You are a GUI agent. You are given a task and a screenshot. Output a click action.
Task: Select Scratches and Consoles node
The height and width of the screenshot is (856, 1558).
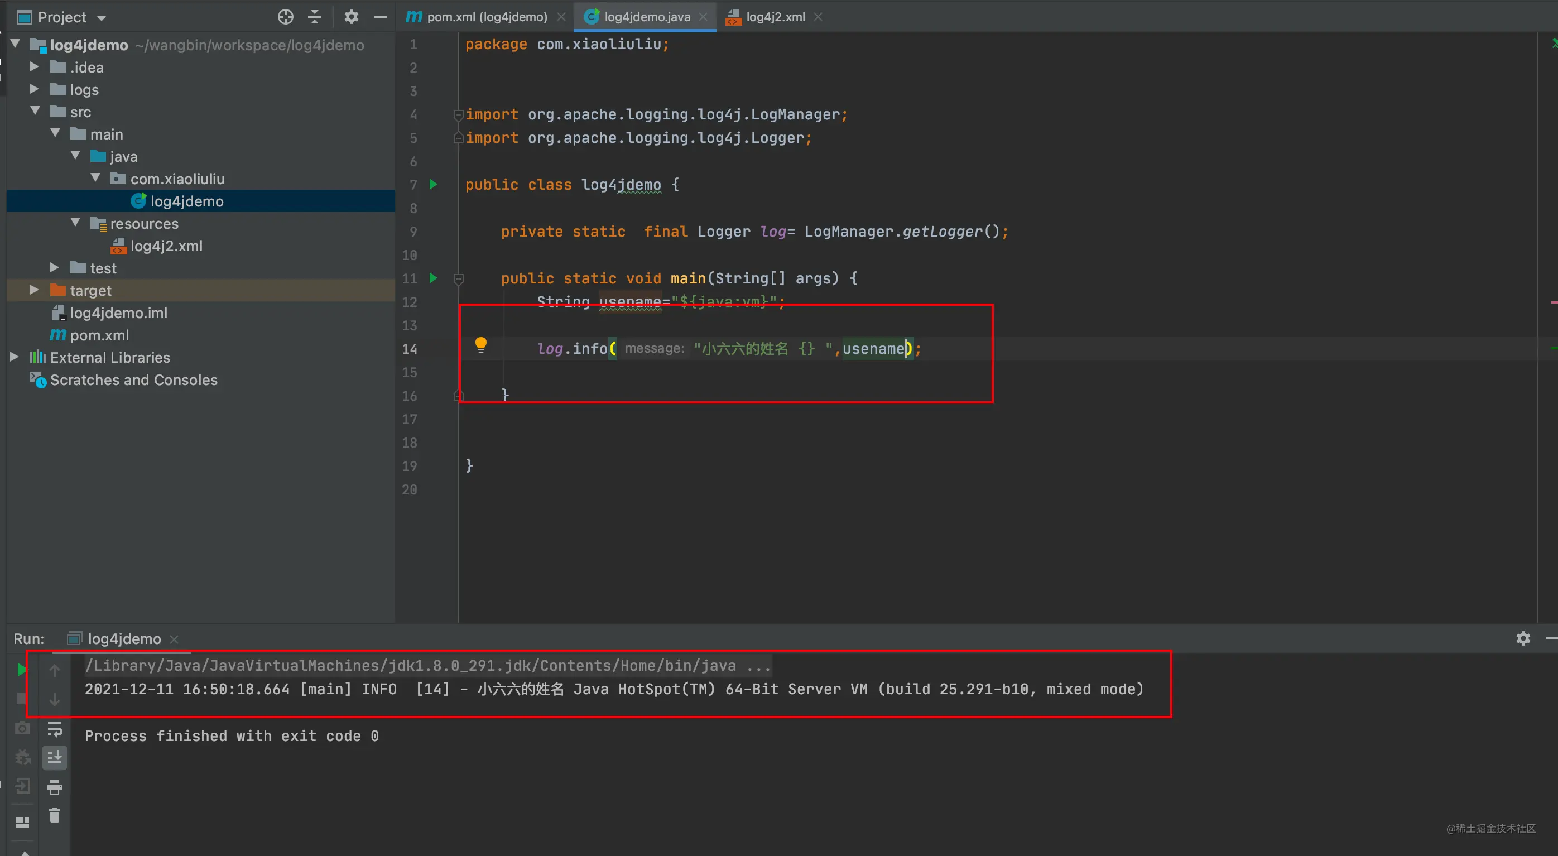[134, 380]
